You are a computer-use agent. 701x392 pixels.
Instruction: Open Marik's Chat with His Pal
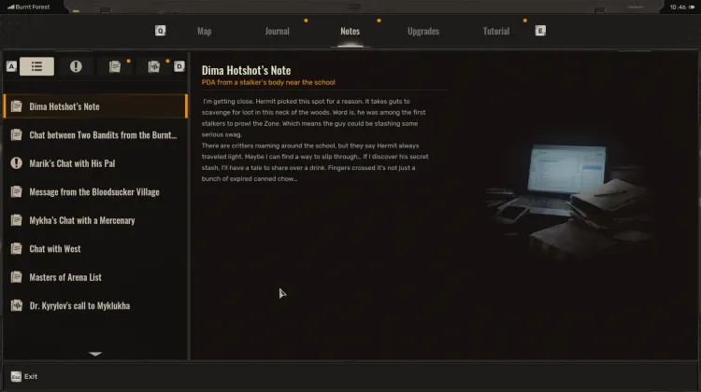click(x=95, y=163)
